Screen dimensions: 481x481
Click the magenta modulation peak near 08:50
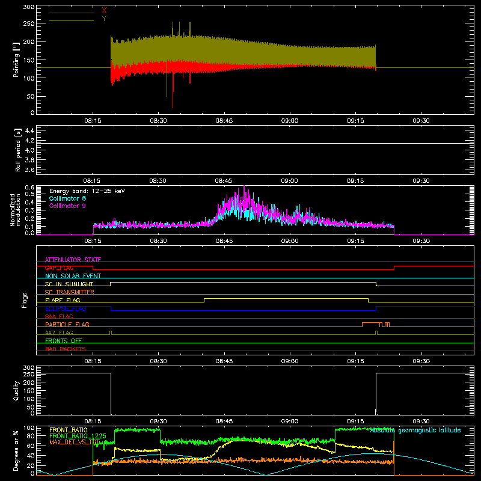click(x=244, y=192)
